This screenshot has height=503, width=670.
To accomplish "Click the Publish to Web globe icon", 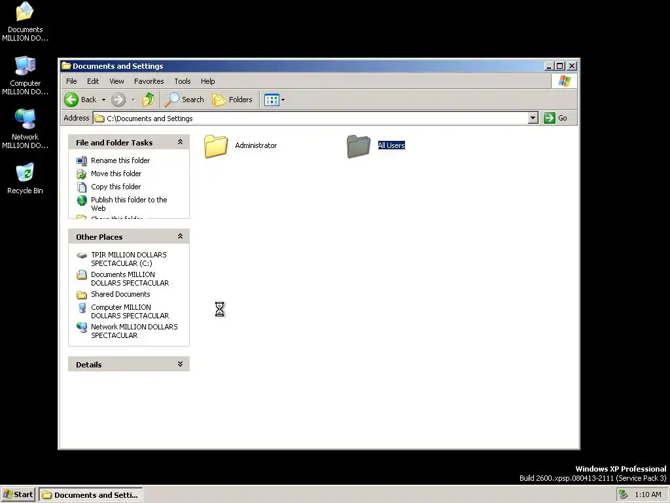I will coord(82,200).
